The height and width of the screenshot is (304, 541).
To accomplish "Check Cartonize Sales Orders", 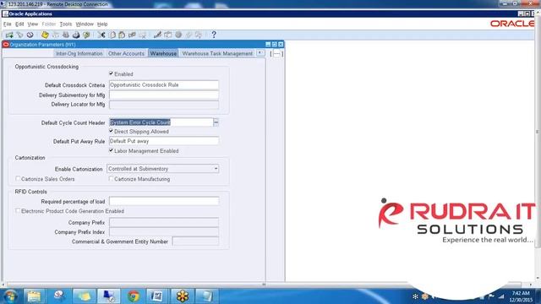I will tap(18, 178).
